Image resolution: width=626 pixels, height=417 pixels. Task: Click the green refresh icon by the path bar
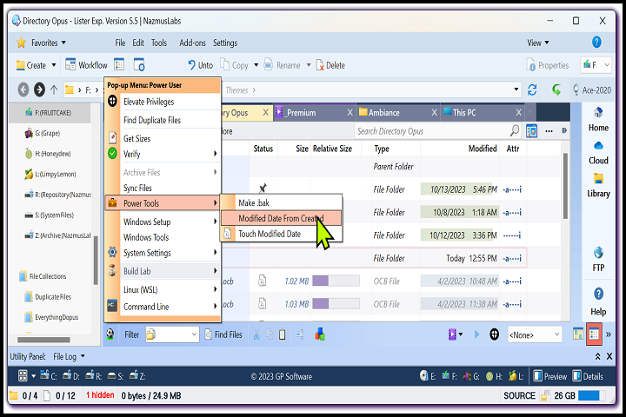[556, 89]
